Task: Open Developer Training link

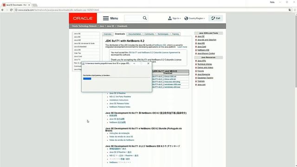Action: click(205, 78)
